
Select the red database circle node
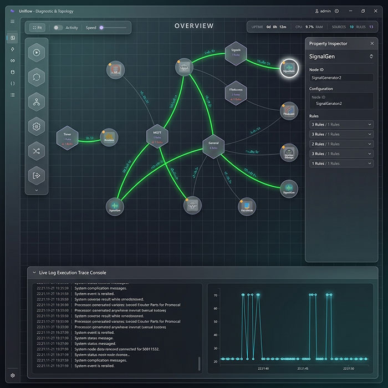click(x=115, y=70)
